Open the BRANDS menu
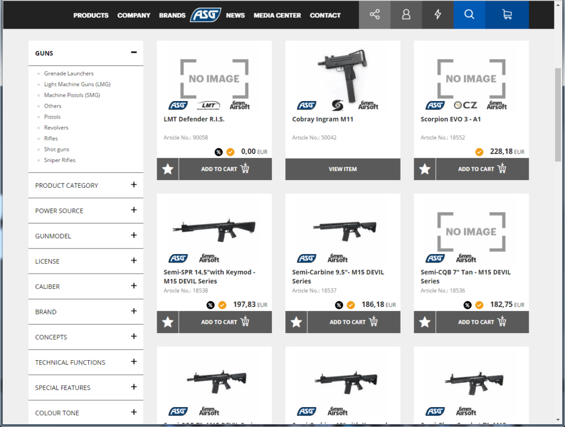The height and width of the screenshot is (427, 565). point(172,15)
